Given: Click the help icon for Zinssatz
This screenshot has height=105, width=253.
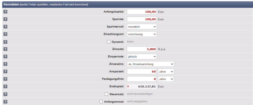Looking at the screenshot, I should (5, 49).
